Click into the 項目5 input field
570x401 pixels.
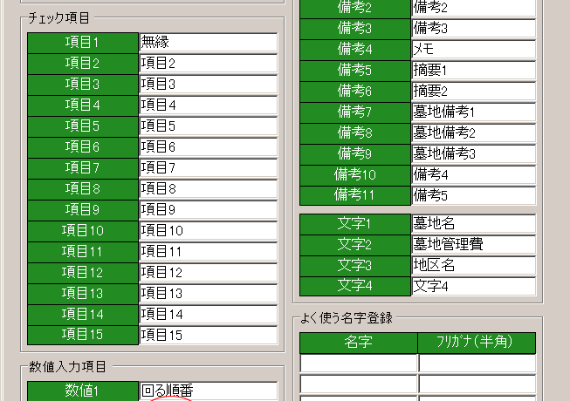209,126
